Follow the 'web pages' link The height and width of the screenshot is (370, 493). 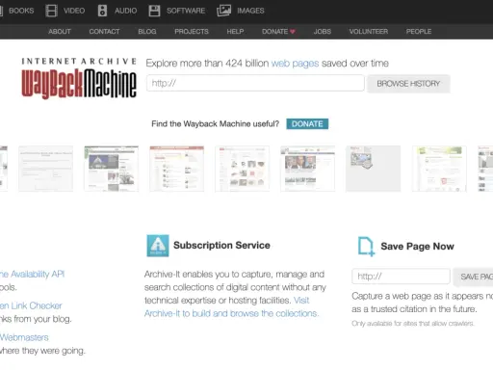click(295, 64)
